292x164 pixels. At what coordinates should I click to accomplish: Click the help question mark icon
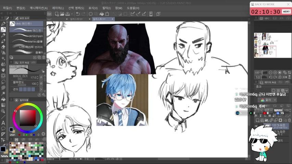158,14
